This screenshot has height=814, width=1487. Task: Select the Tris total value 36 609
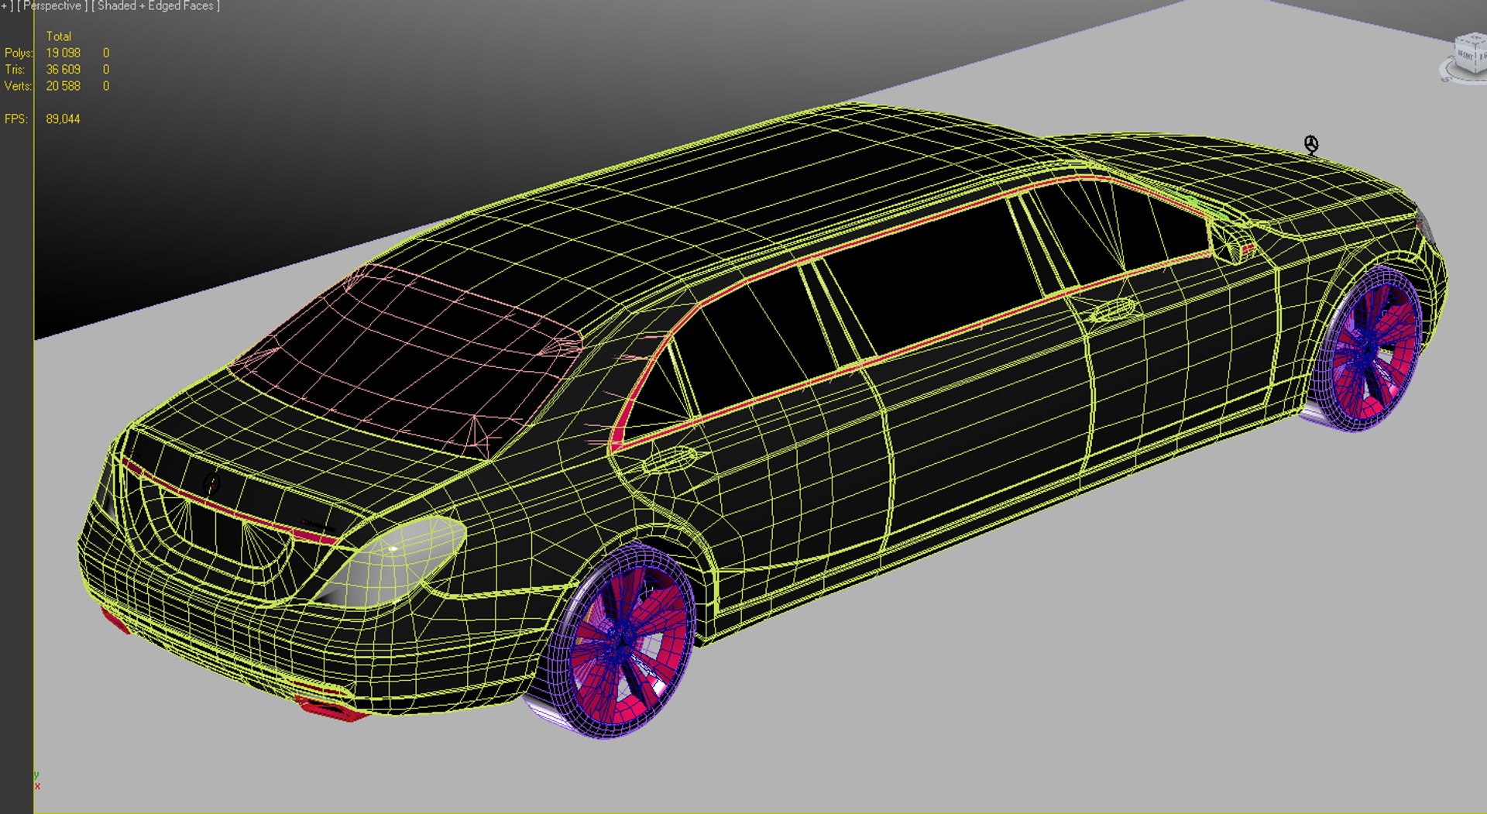[x=63, y=70]
